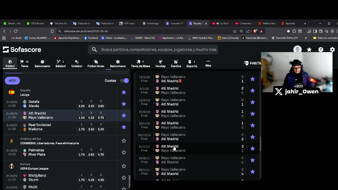The image size is (338, 190).
Task: Toggle favorite star for Getafe vs Alavés
Action: click(x=124, y=104)
